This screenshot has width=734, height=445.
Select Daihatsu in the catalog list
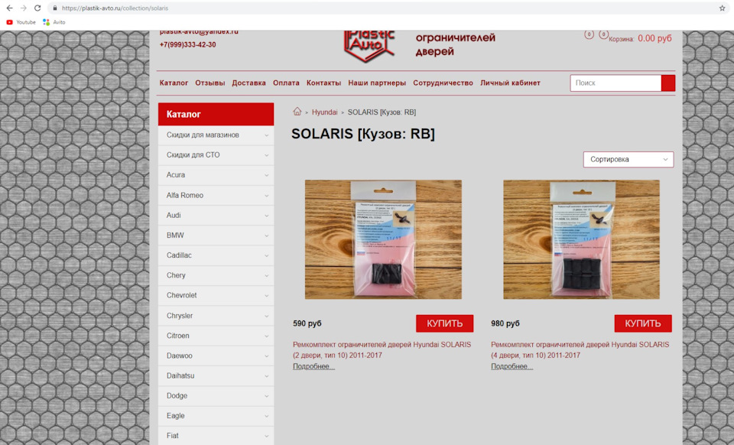pyautogui.click(x=216, y=375)
